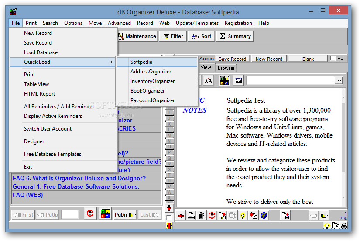
Task: Click the red left arrow in the record toolbar
Action: click(181, 216)
